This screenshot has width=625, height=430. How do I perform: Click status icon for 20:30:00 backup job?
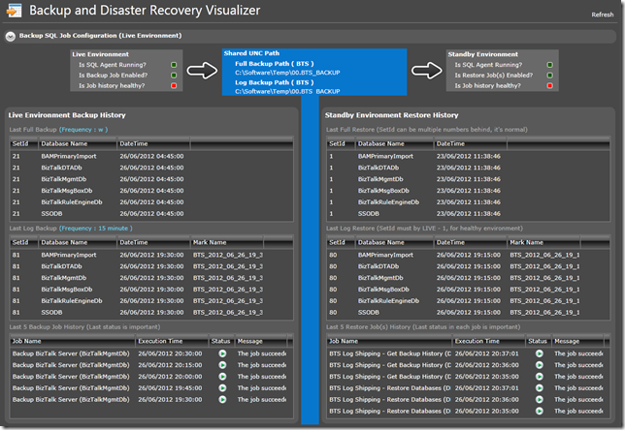pyautogui.click(x=221, y=353)
